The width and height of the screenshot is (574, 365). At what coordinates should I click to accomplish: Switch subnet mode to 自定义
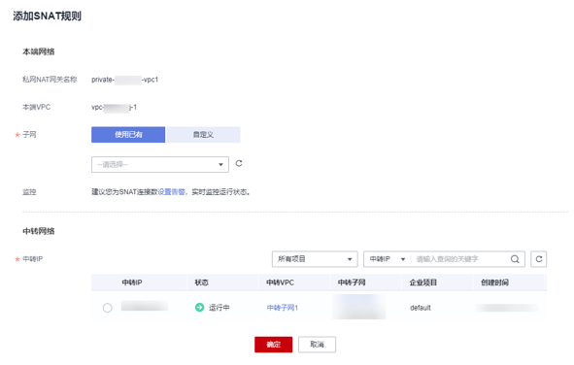(203, 135)
